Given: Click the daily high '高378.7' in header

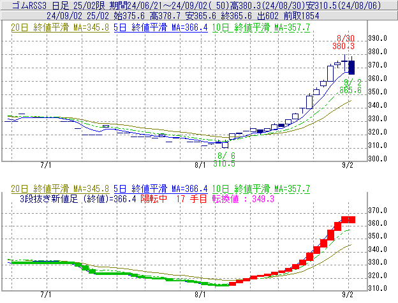Looking at the screenshot, I should point(165,16).
